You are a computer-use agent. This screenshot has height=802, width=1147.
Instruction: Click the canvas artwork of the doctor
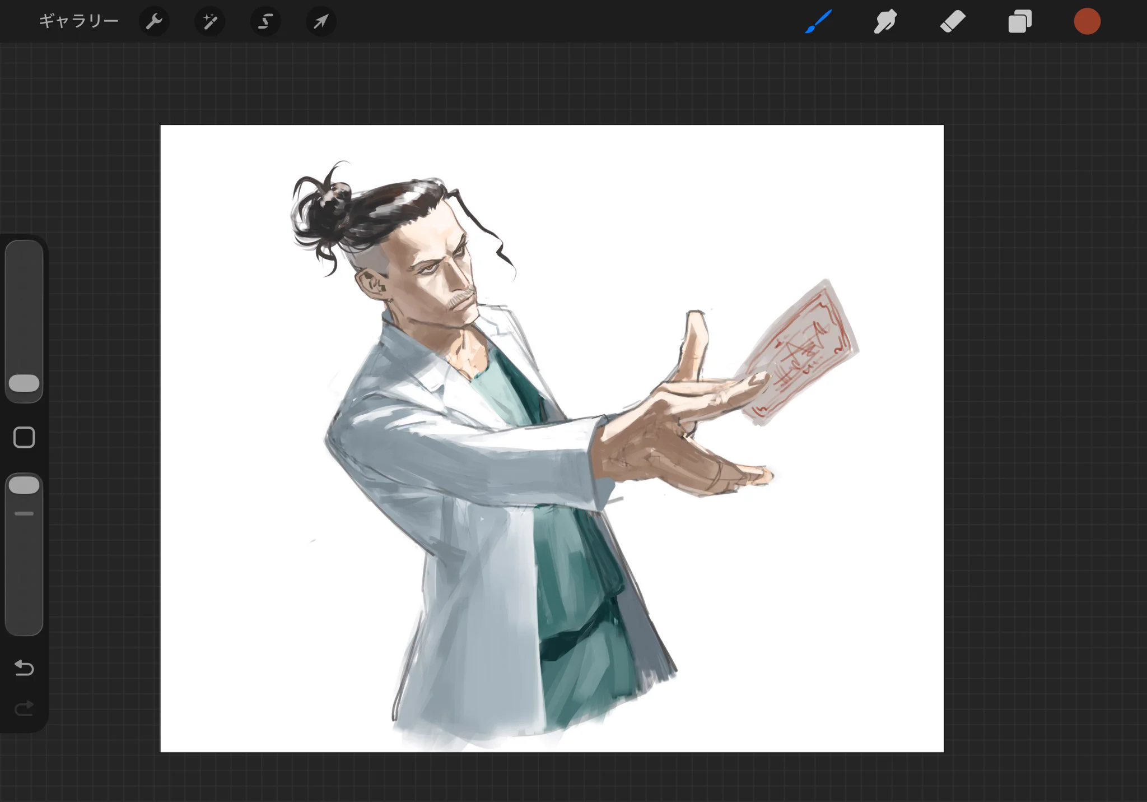(552, 438)
